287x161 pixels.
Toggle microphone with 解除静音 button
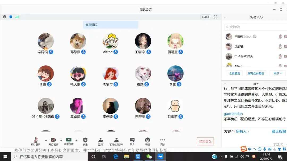coord(36,141)
